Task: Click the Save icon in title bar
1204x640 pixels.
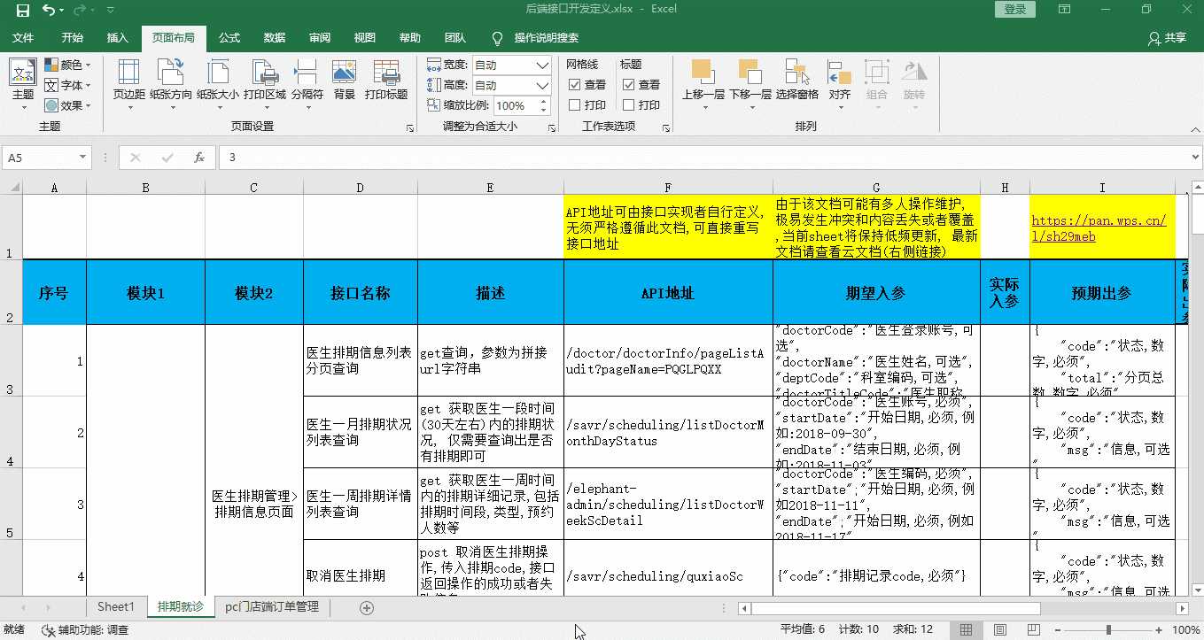Action: point(23,11)
